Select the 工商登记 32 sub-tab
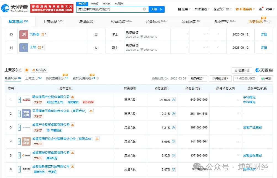Image resolution: width=277 pixels, height=178 pixels. tap(33, 78)
